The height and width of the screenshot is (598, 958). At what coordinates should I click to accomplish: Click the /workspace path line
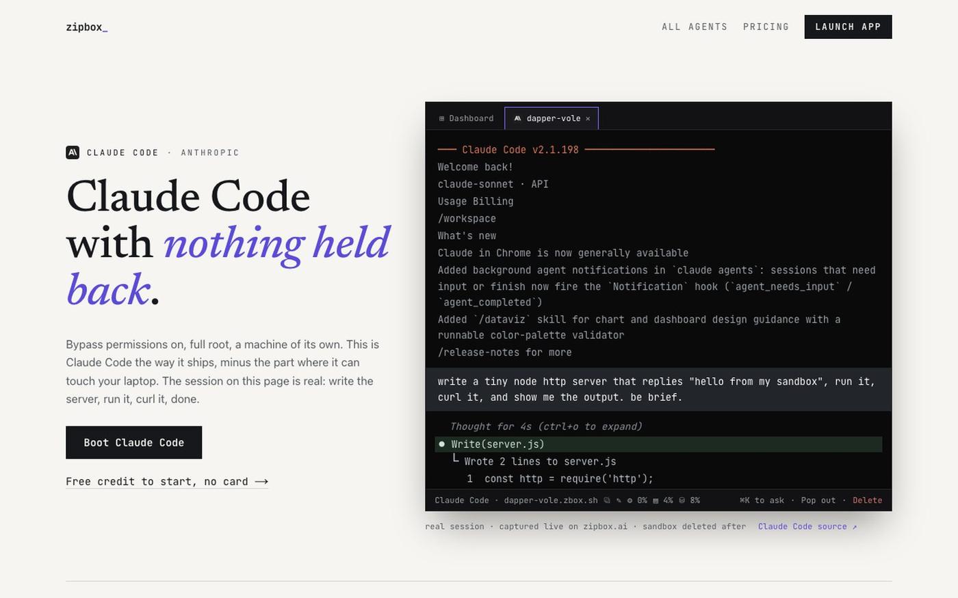[467, 219]
